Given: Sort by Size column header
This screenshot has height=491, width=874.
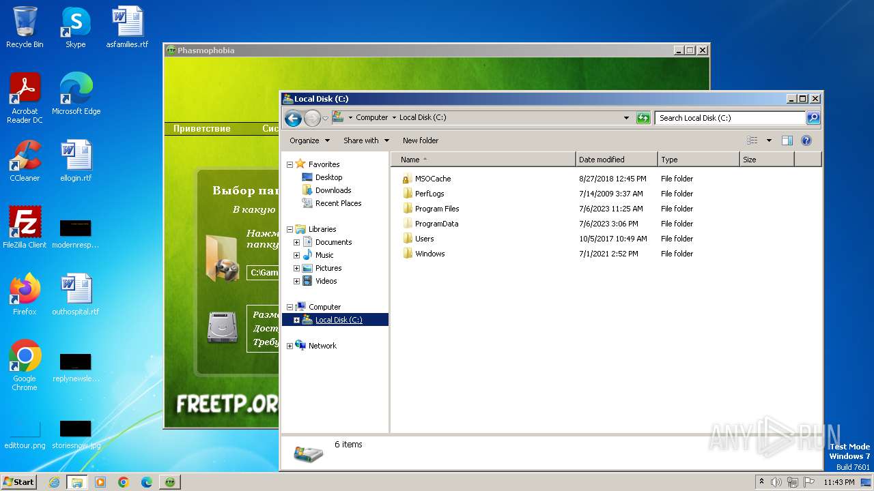Looking at the screenshot, I should (767, 160).
